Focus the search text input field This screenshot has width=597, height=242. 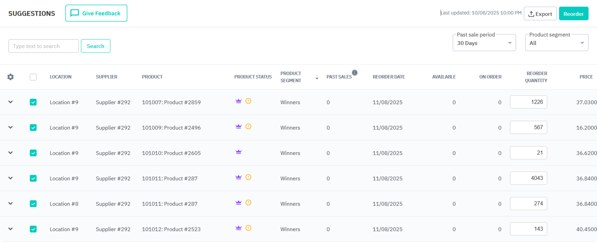pyautogui.click(x=44, y=46)
